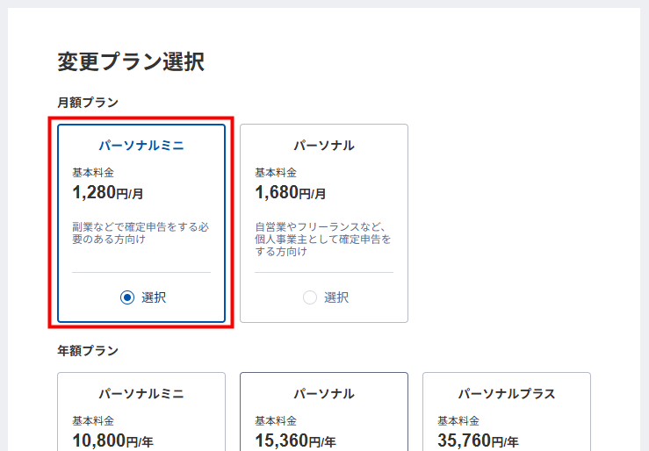Screen dimensions: 649x451
Task: Pick the yearly パーソナルミニ plan card
Action: coord(141,412)
